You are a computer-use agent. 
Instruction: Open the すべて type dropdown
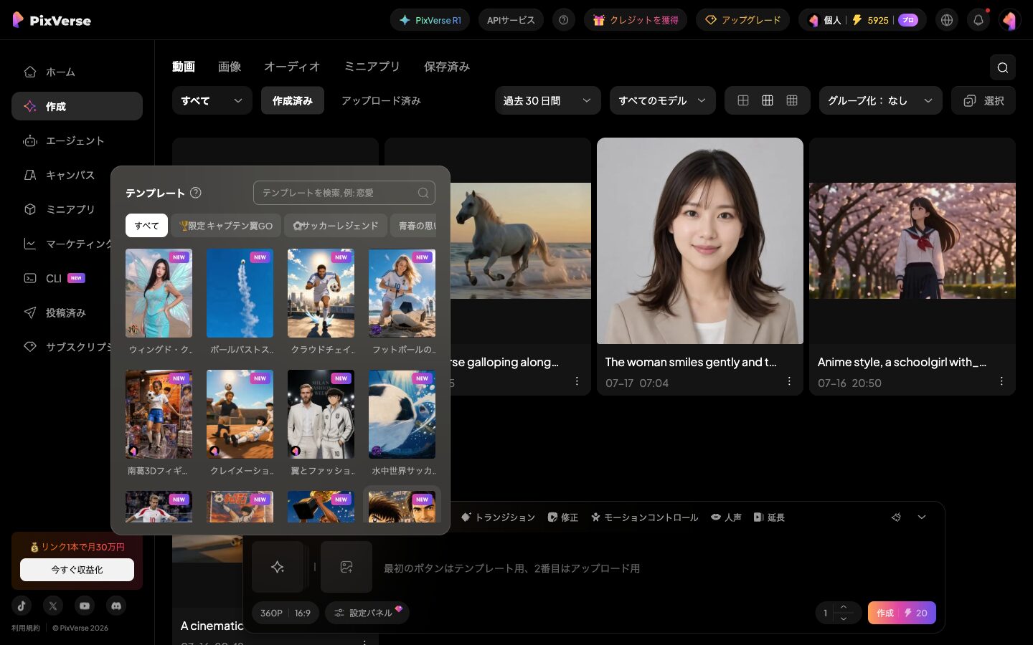click(x=212, y=101)
